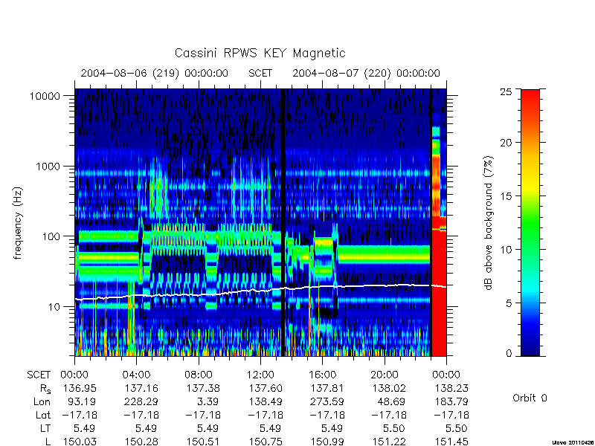Click the SCET label between the two dates
Screen dimensions: 595x446
(260, 73)
